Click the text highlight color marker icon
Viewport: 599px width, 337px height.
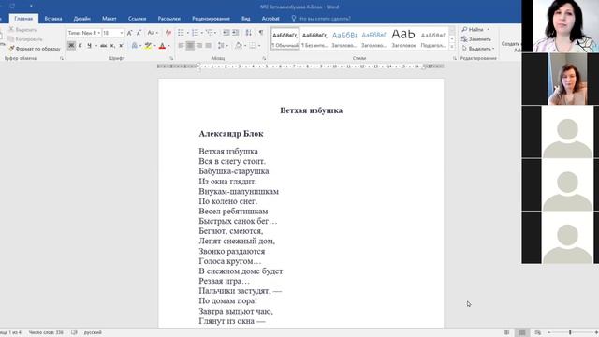(x=148, y=46)
